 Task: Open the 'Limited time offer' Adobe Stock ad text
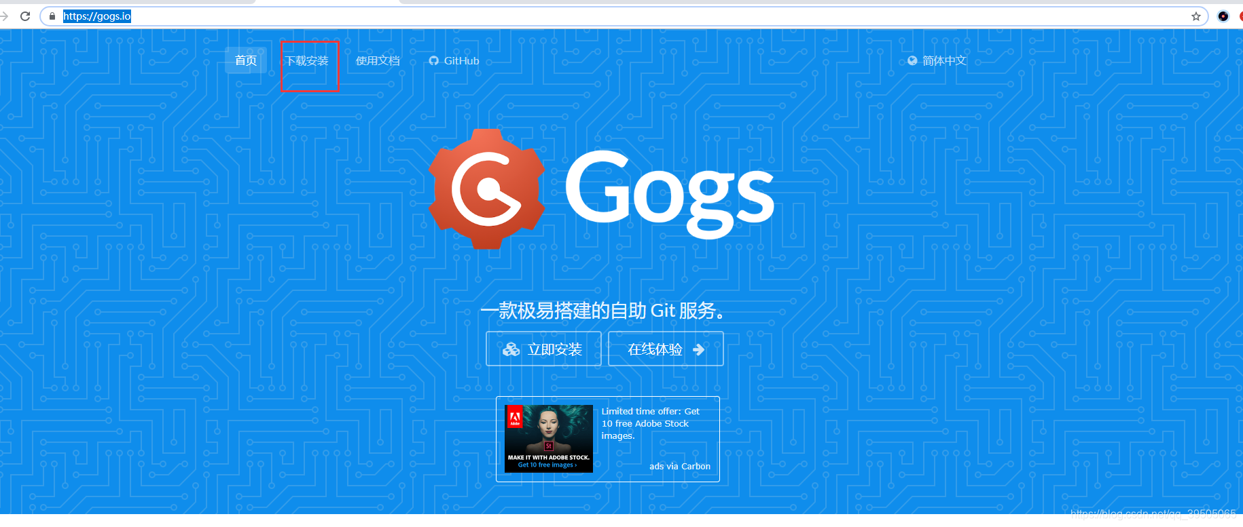651,423
